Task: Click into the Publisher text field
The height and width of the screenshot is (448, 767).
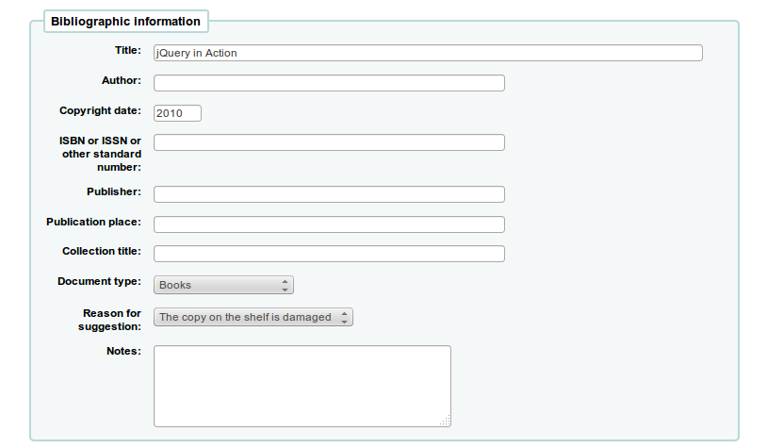Action: [329, 194]
